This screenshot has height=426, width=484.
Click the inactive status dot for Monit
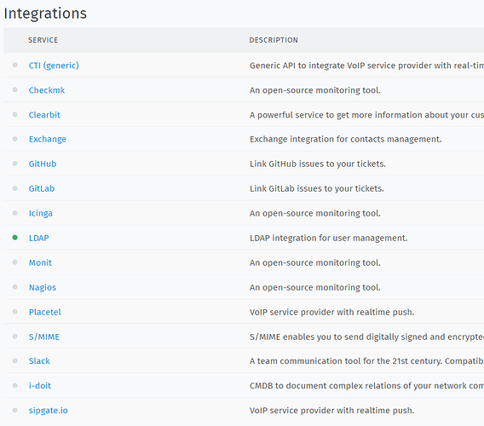coord(14,262)
